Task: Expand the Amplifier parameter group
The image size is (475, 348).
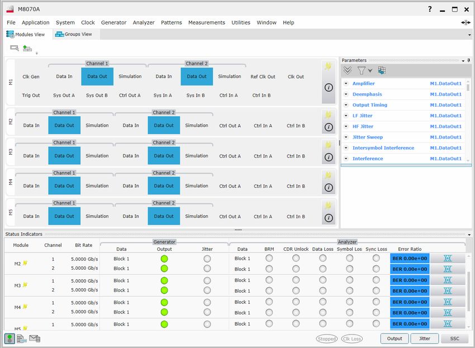Action: click(x=346, y=83)
